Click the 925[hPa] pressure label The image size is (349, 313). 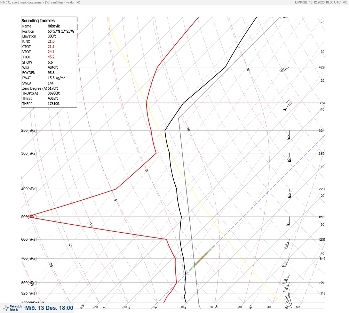click(29, 293)
